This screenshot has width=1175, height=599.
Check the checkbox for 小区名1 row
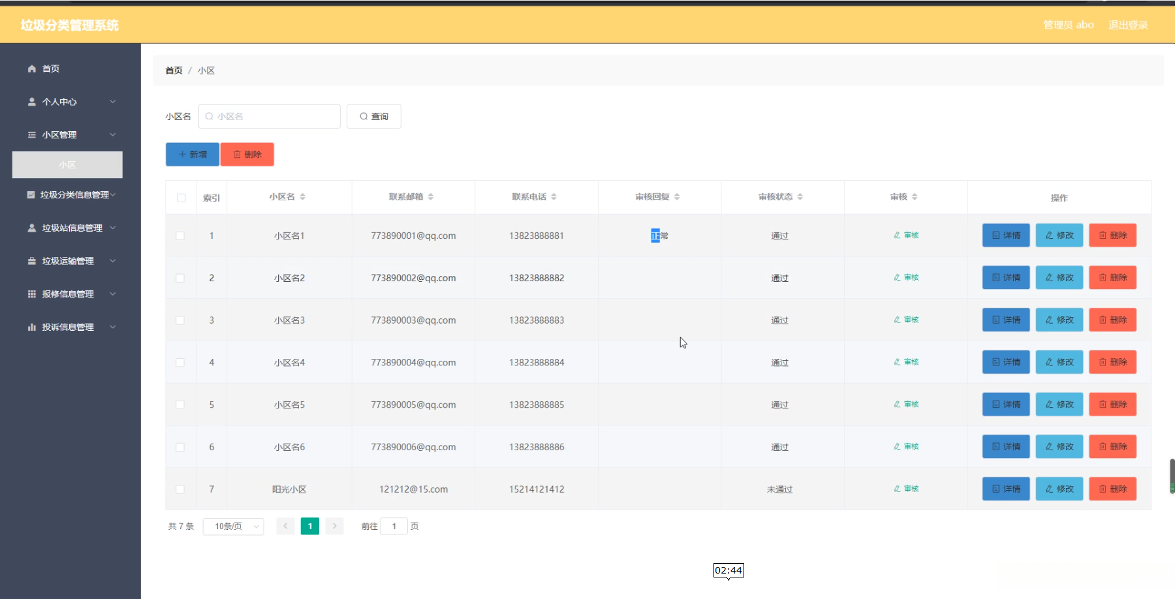180,236
